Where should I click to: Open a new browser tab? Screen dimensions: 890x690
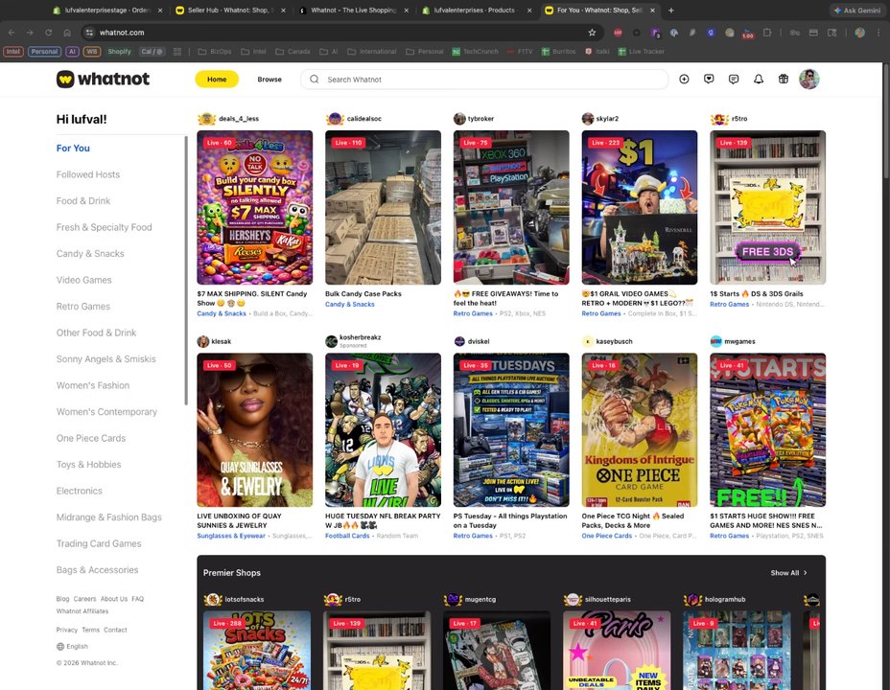[x=671, y=11]
